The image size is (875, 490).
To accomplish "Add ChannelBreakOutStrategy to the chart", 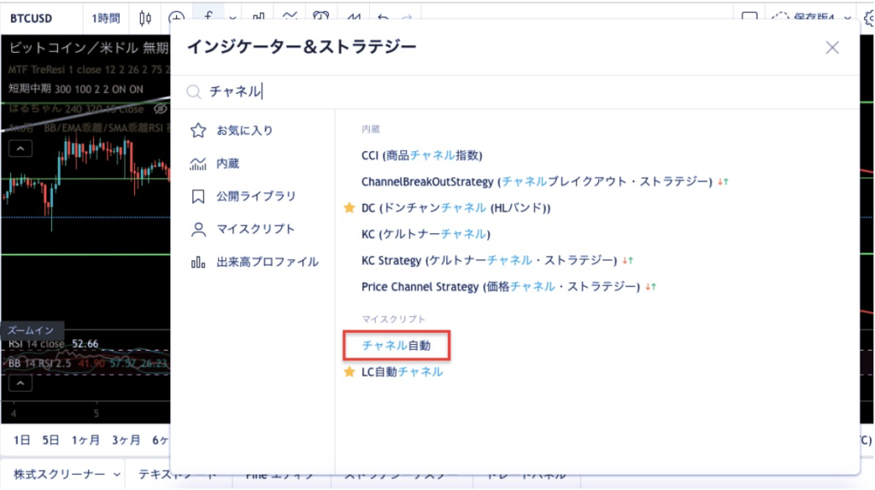I will coord(537,182).
